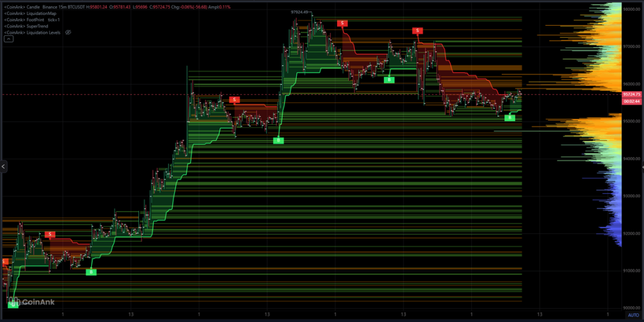The image size is (644, 322).
Task: Click the red S sell marker near 97924 peak
Action: tap(342, 23)
